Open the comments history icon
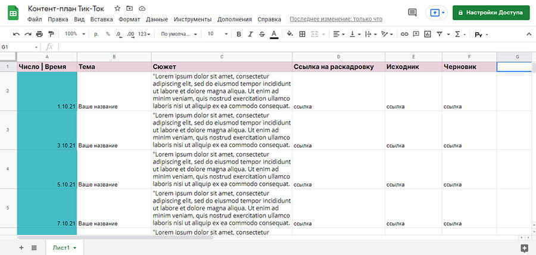Viewport: 536px width, 255px height. [412, 13]
